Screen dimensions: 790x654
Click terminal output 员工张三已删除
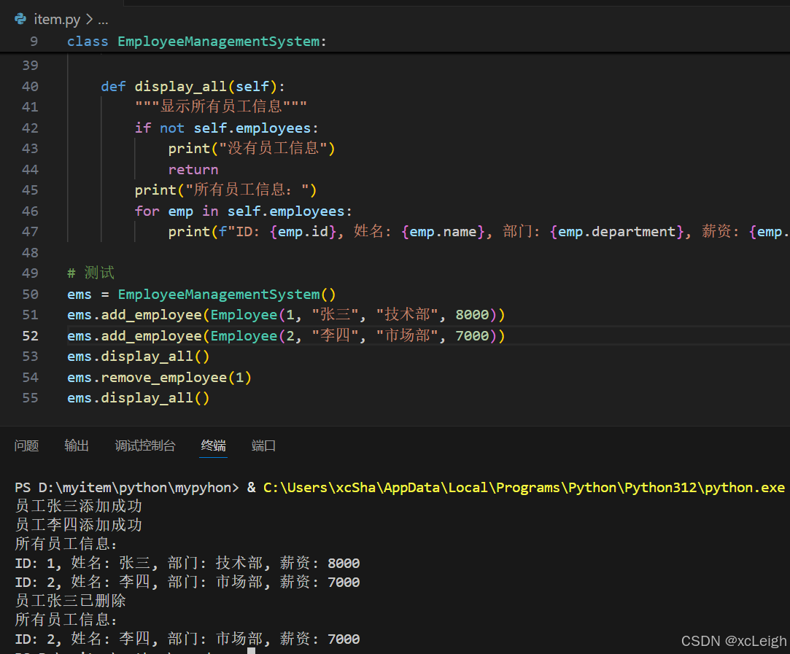pos(71,601)
